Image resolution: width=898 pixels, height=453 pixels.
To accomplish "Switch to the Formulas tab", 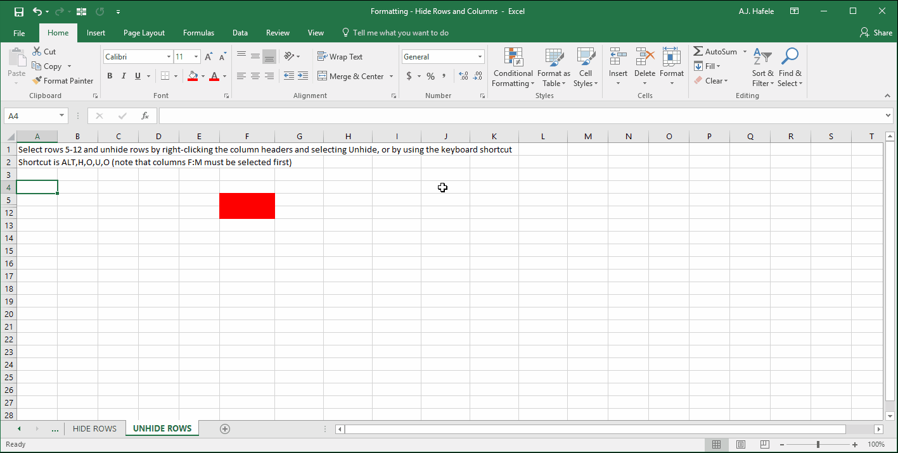I will (x=198, y=33).
